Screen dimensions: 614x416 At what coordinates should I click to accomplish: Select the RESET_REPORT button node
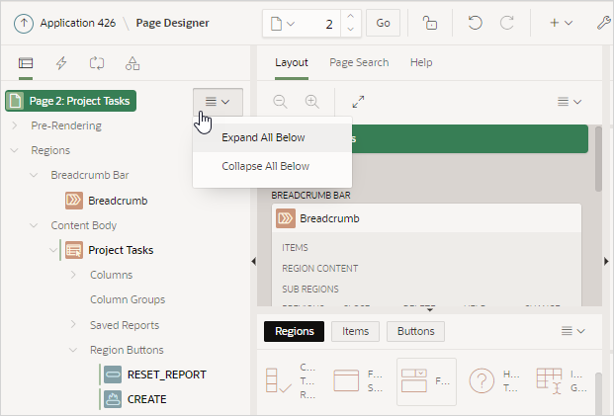pos(155,374)
